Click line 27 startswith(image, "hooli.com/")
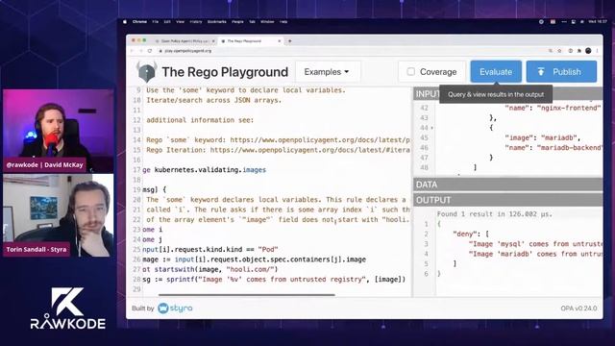This screenshot has width=615, height=346. pyautogui.click(x=210, y=269)
